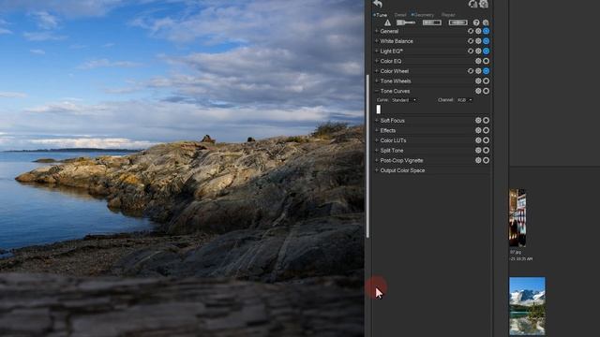Reset the Light EQ group

(x=471, y=51)
